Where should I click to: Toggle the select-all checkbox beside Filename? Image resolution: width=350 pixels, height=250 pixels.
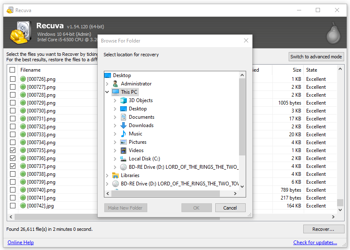tap(13, 70)
